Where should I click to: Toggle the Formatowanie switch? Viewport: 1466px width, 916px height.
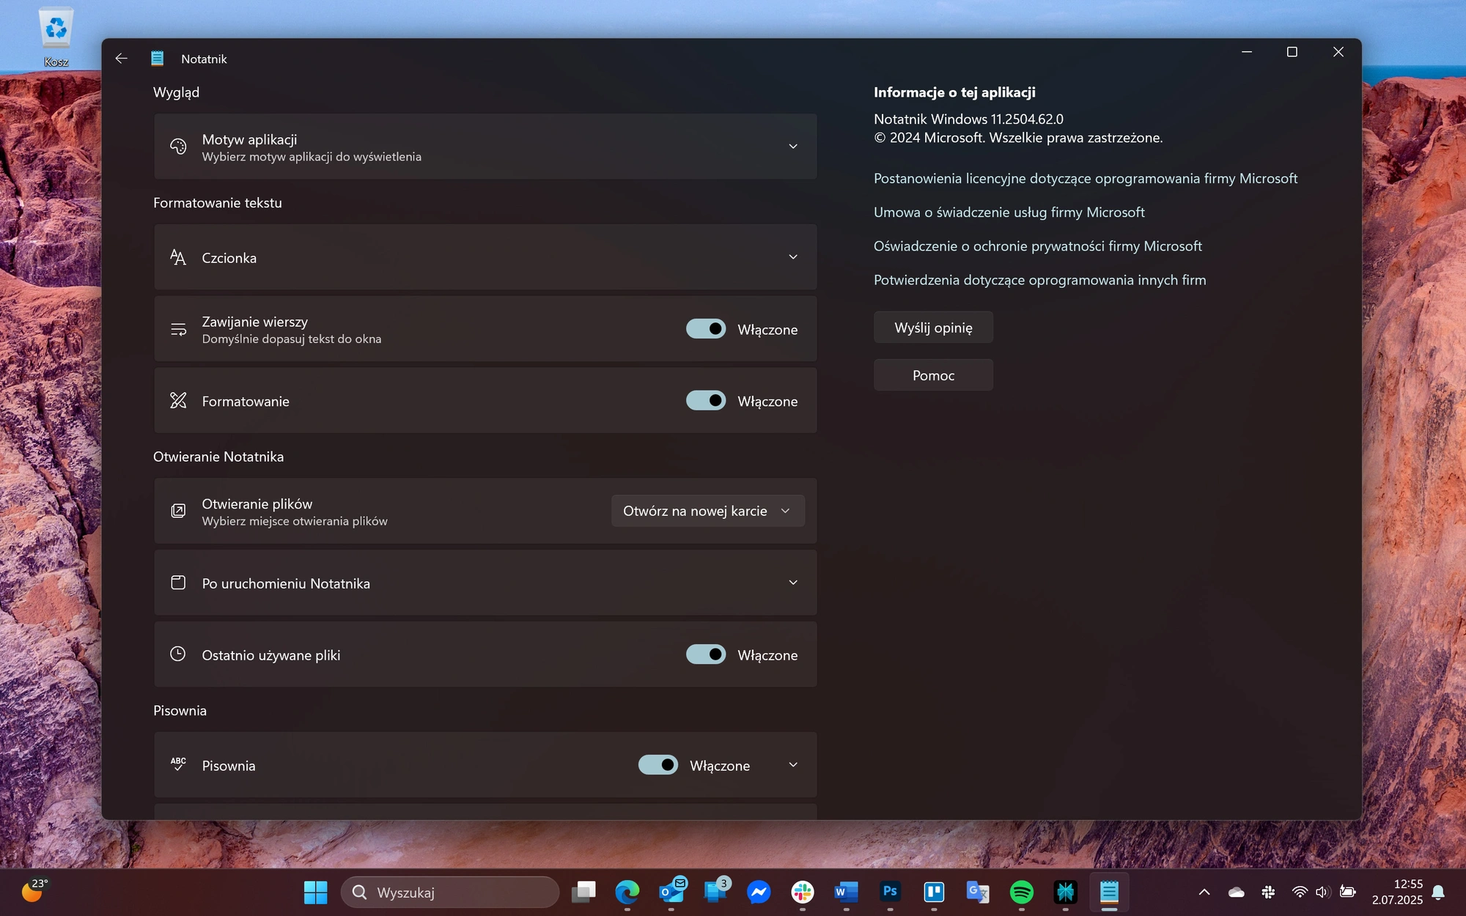click(706, 400)
